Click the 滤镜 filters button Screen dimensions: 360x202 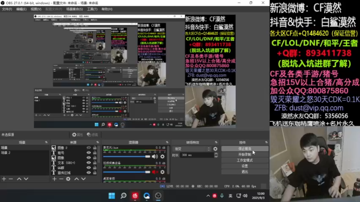tap(92, 135)
